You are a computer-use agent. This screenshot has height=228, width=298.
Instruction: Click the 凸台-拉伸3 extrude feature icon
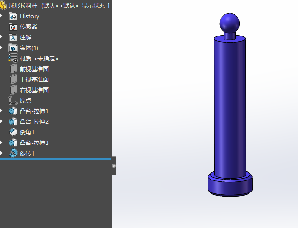[x=13, y=143]
